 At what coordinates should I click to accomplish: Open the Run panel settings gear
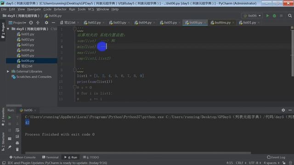[283, 110]
